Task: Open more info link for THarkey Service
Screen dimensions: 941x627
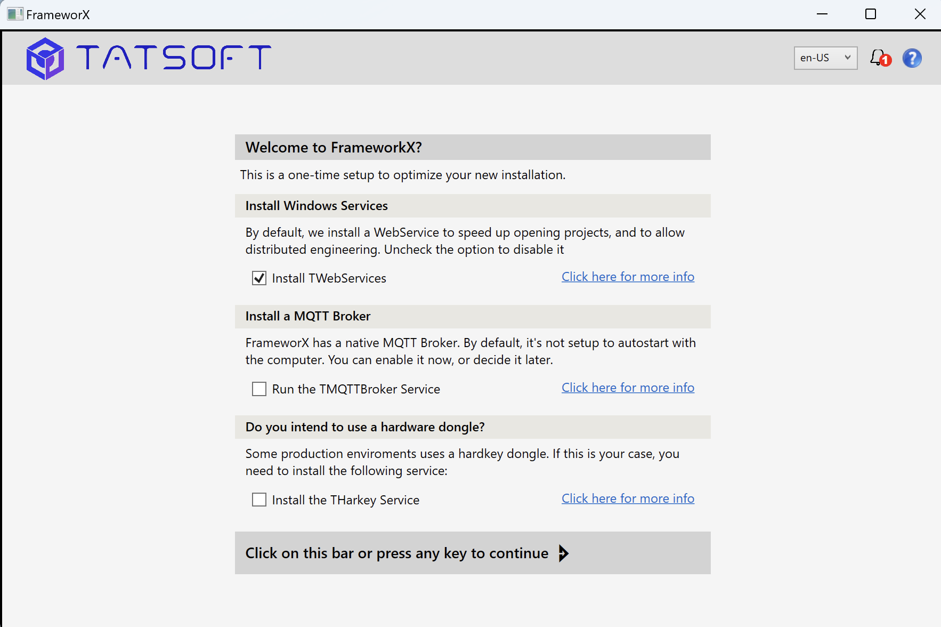Action: pyautogui.click(x=628, y=499)
